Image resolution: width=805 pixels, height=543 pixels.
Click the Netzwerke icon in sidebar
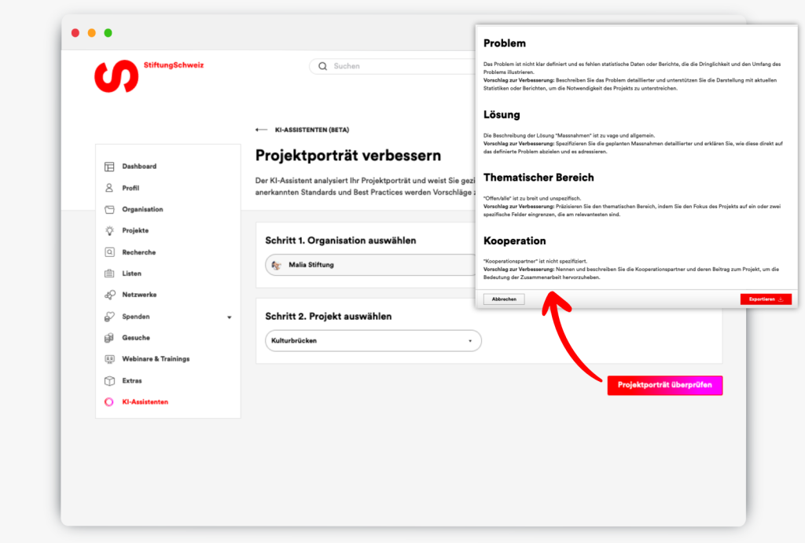(109, 295)
